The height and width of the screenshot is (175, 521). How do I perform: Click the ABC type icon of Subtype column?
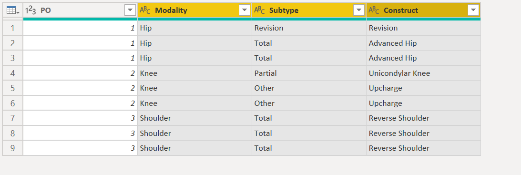[259, 10]
